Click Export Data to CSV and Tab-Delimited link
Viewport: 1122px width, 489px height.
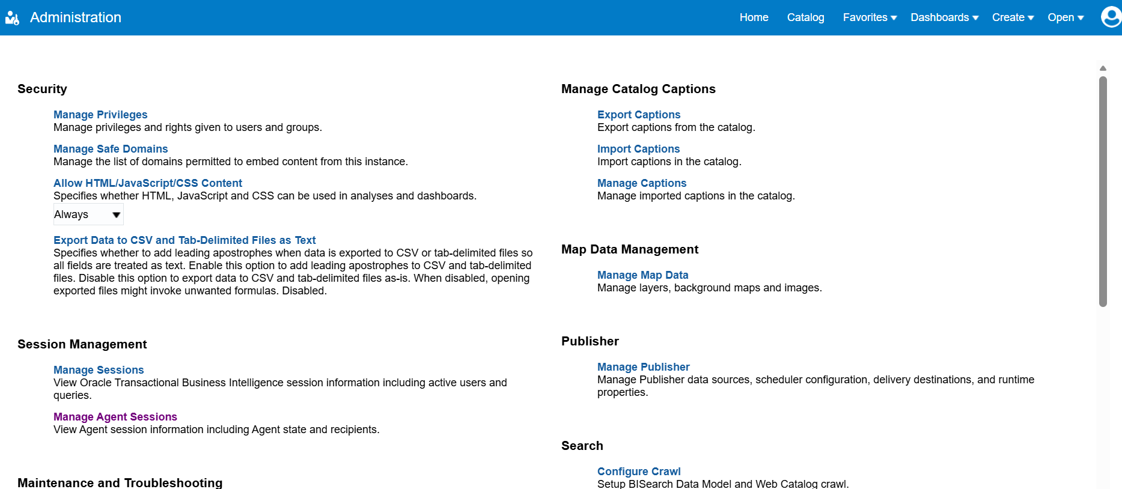tap(184, 240)
